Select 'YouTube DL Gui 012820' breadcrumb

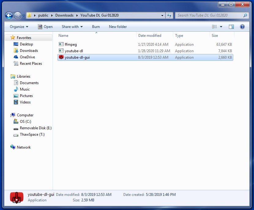click(x=99, y=15)
